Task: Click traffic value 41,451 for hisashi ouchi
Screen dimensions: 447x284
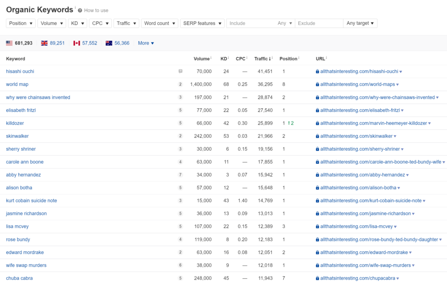Action: [x=265, y=71]
